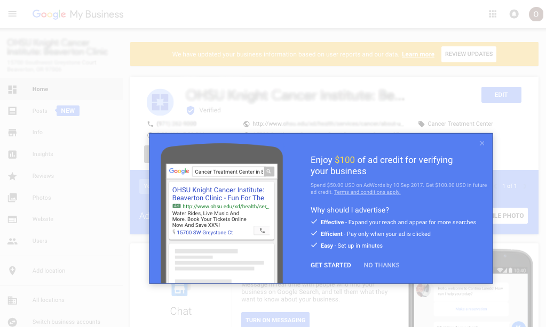The width and height of the screenshot is (546, 327).
Task: Click the search field in phone preview
Action: tap(228, 171)
